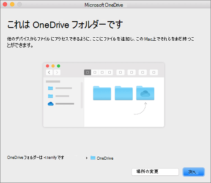
Task: Click the 場所の変更 (Change location) button
Action: [x=155, y=172]
